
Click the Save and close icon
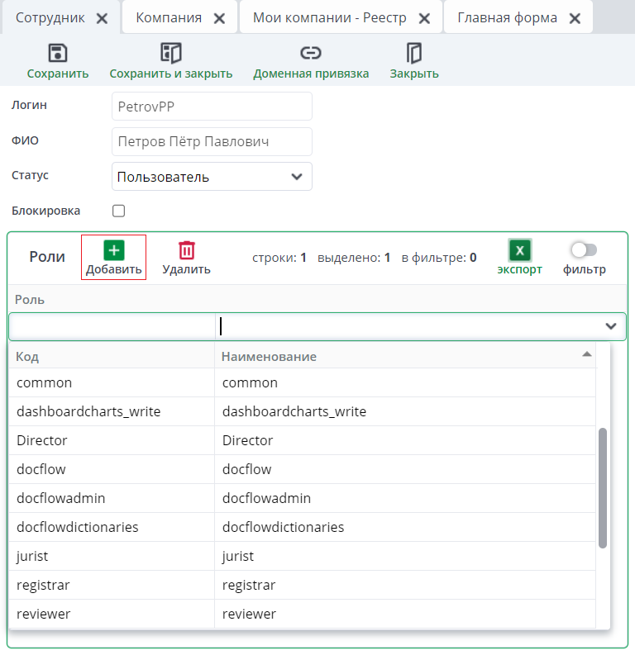[x=170, y=54]
